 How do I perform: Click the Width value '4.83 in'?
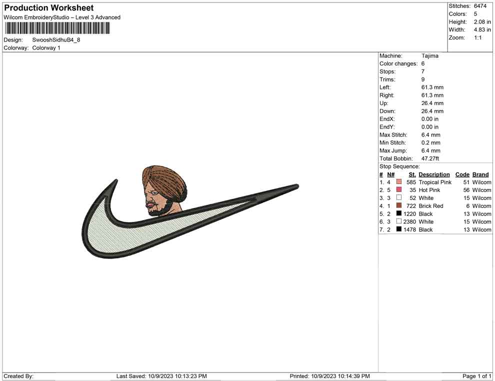[482, 29]
